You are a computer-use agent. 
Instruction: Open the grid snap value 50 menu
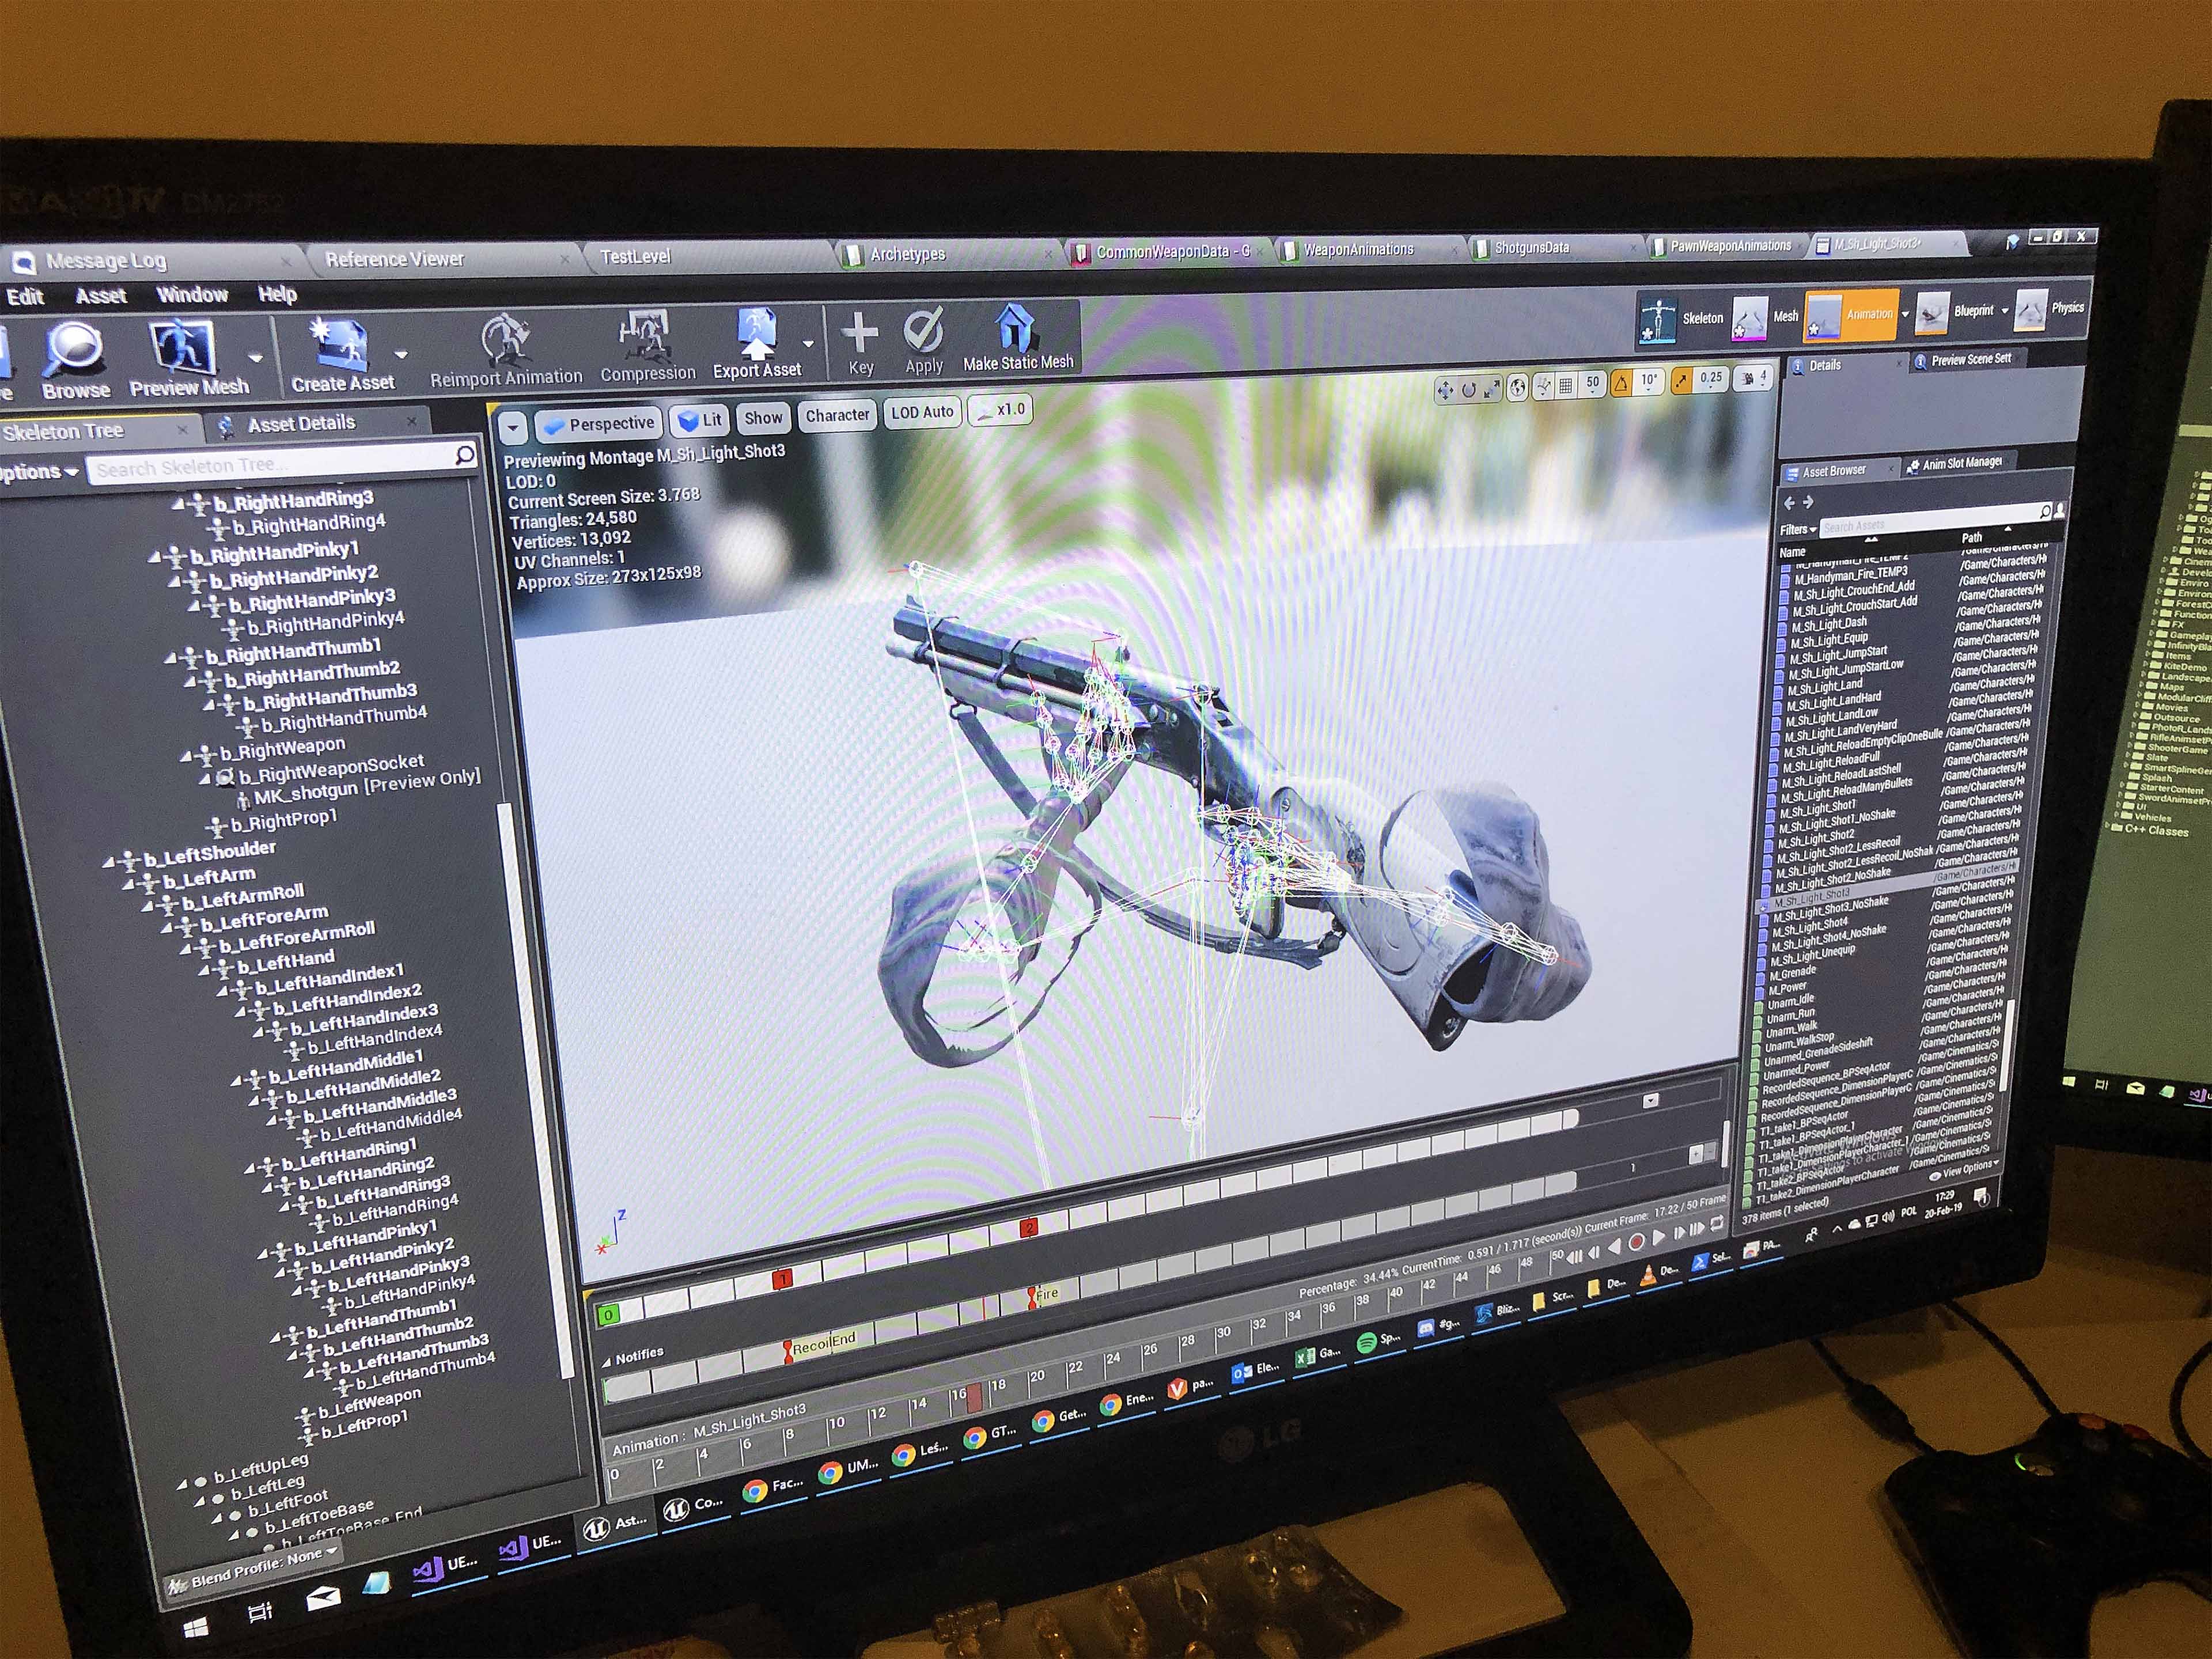(1593, 383)
